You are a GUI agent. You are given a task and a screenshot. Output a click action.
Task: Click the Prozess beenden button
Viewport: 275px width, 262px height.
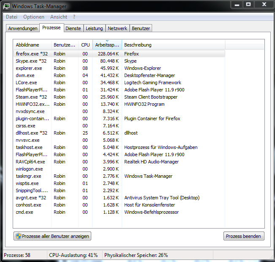coord(244,236)
